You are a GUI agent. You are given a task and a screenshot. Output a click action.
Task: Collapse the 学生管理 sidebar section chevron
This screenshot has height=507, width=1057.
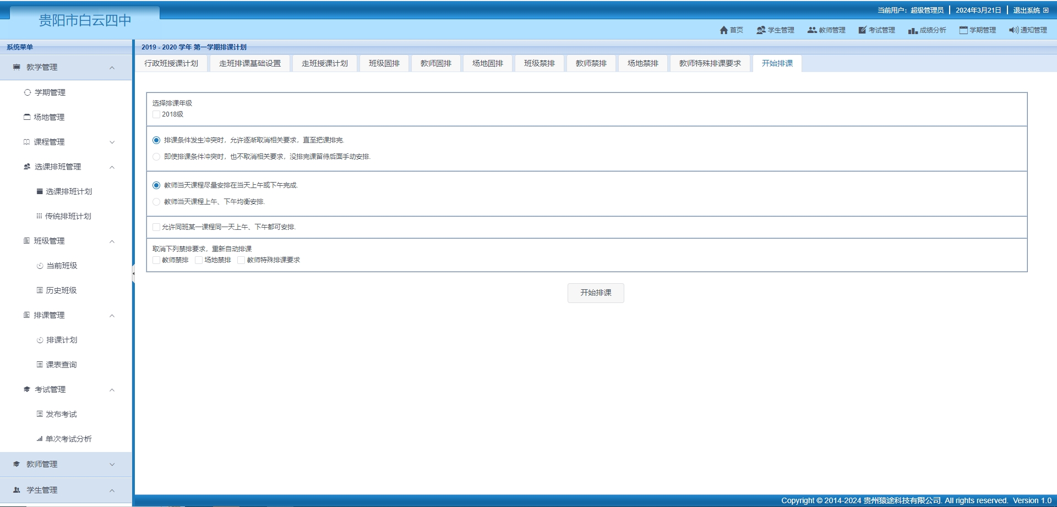(x=112, y=491)
